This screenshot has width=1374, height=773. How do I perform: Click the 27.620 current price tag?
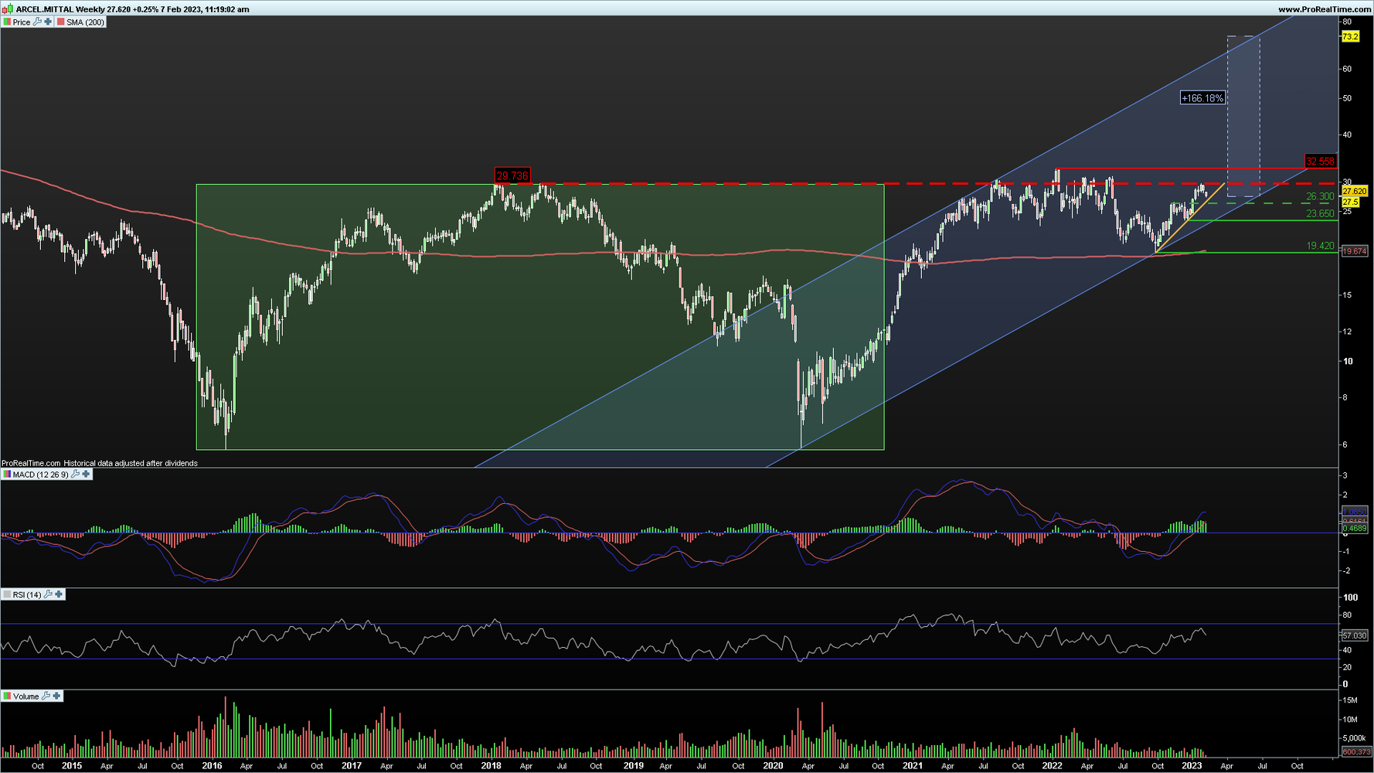pos(1355,191)
